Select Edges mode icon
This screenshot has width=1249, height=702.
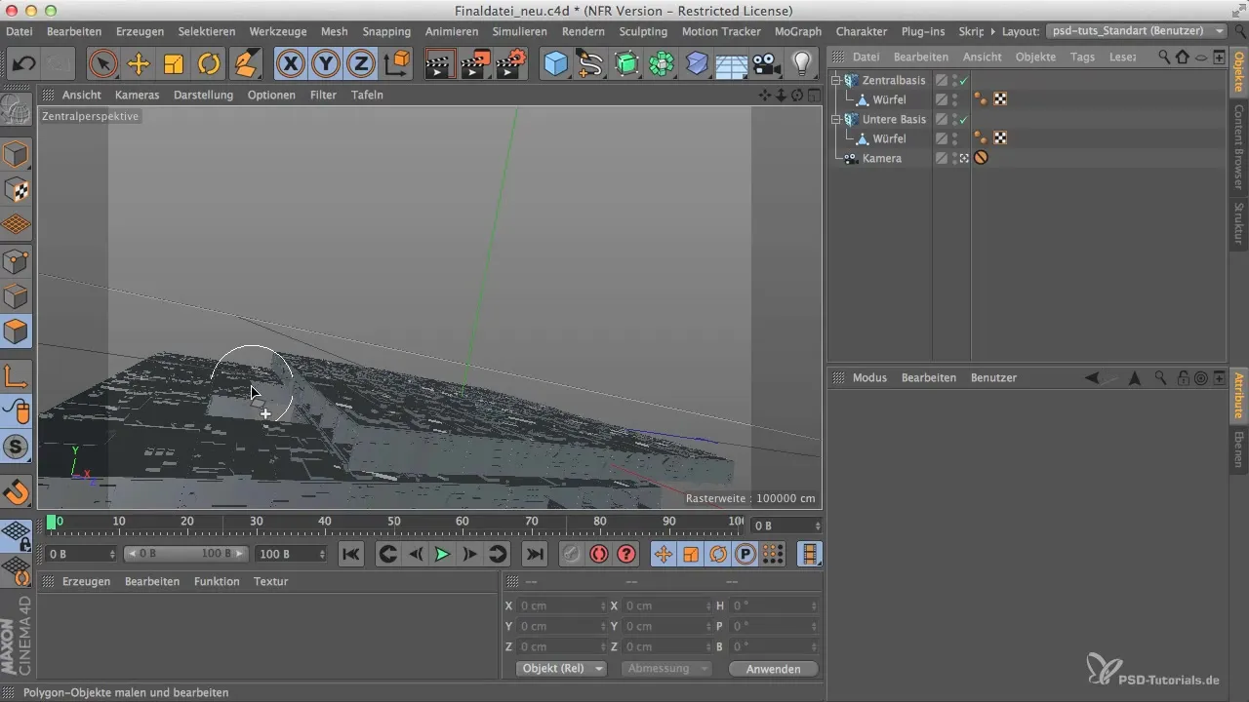click(x=16, y=296)
